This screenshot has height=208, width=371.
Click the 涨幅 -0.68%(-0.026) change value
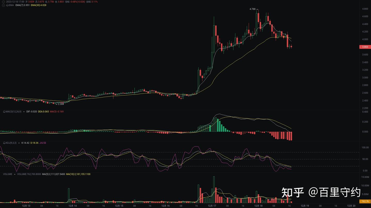click(x=75, y=2)
